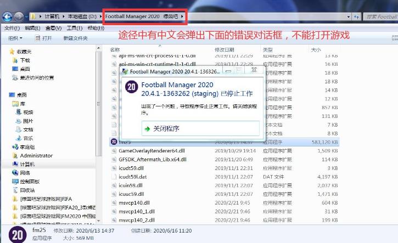Sort files by 类型 column header

(x=267, y=49)
